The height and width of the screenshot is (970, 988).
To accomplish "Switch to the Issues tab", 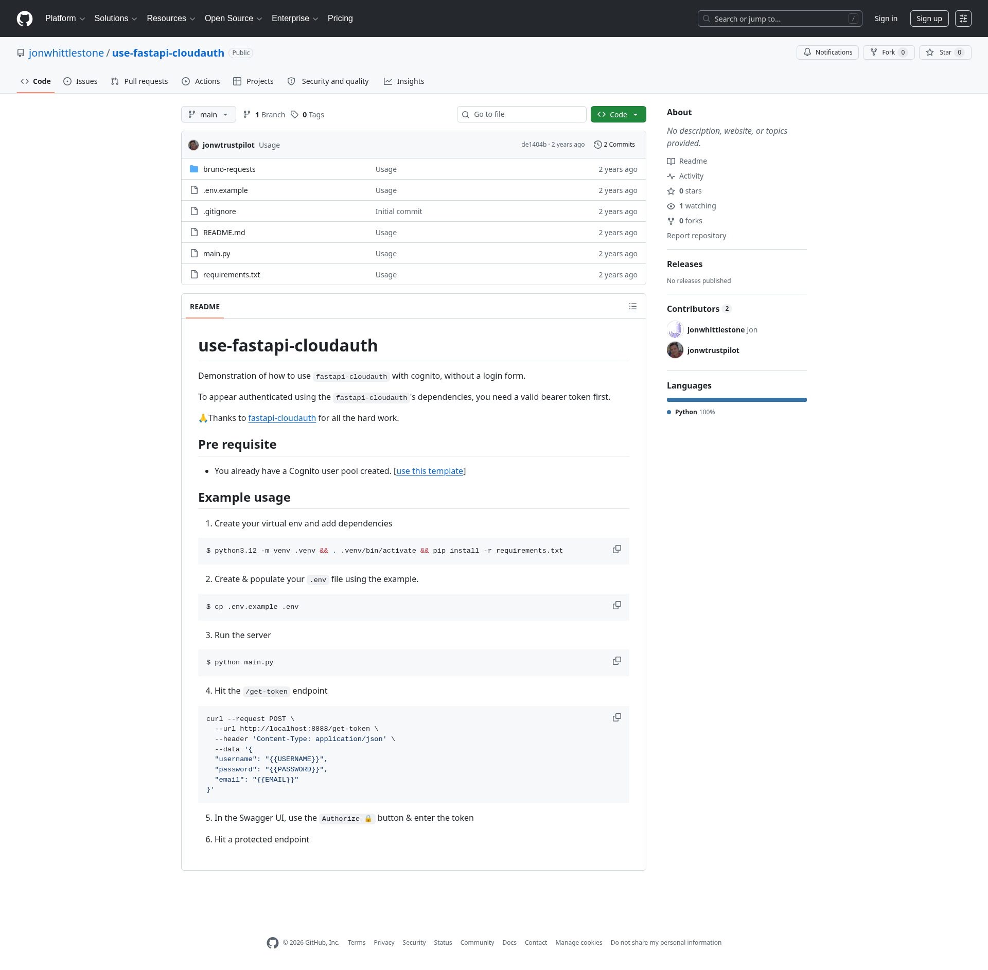I will [80, 81].
